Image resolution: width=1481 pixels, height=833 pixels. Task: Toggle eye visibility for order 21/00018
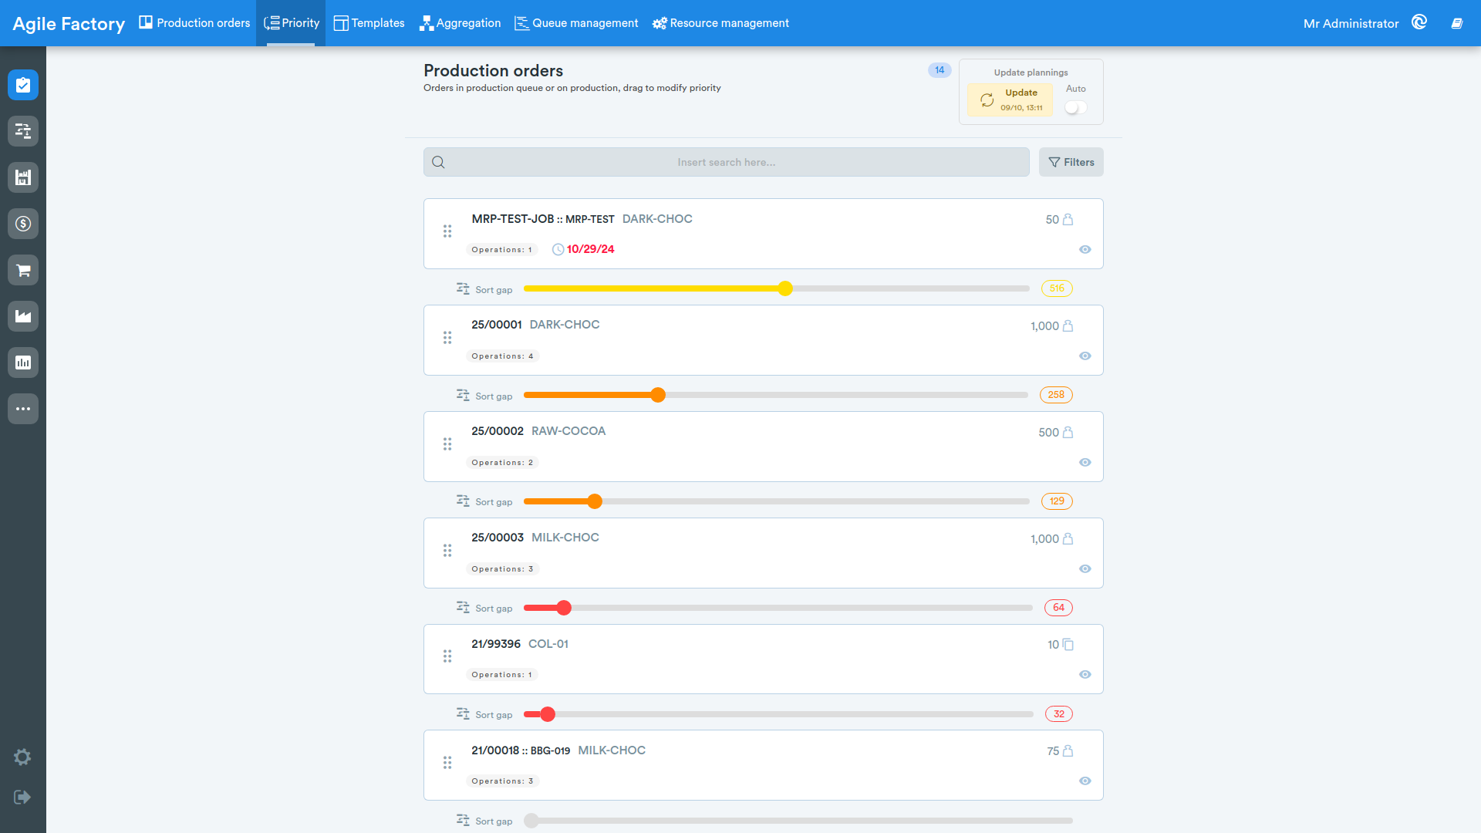tap(1085, 781)
